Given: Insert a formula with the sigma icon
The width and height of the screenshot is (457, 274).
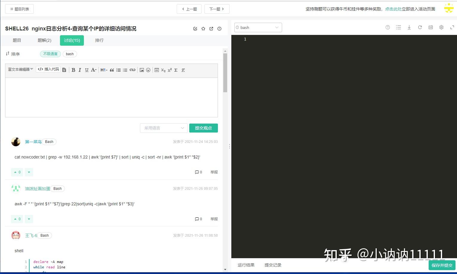Looking at the screenshot, I should [176, 70].
